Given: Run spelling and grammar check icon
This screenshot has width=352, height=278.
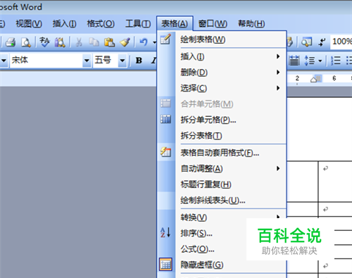Looking at the screenshot, I should pyautogui.click(x=44, y=42).
